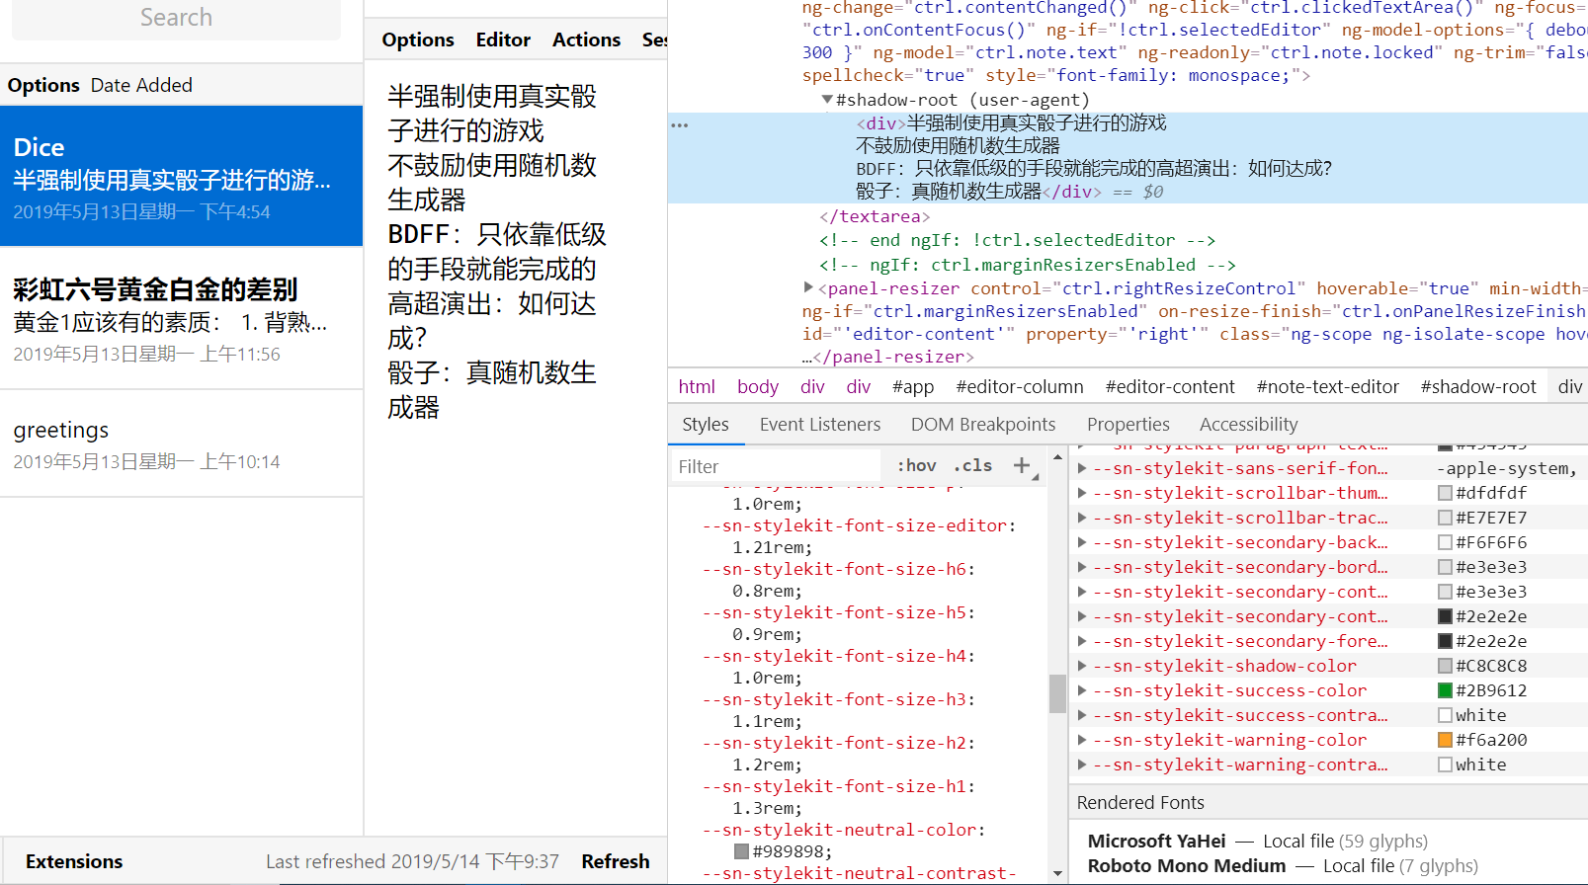Image resolution: width=1588 pixels, height=885 pixels.
Task: Expand the --sn-stylekit-success-color property
Action: point(1082,690)
